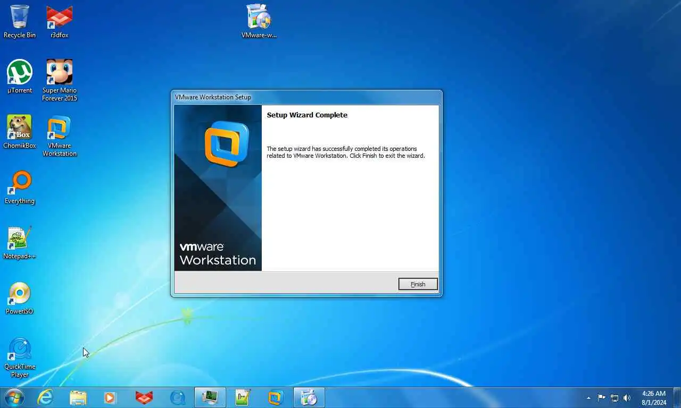Viewport: 681px width, 408px height.
Task: Open Windows Media Player from the taskbar
Action: (110, 397)
